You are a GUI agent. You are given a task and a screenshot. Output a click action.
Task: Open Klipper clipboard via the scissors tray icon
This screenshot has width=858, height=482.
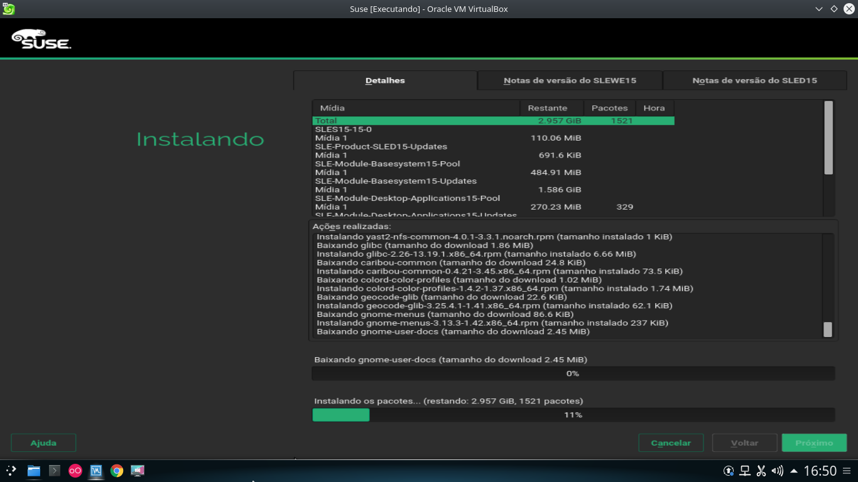tap(761, 471)
